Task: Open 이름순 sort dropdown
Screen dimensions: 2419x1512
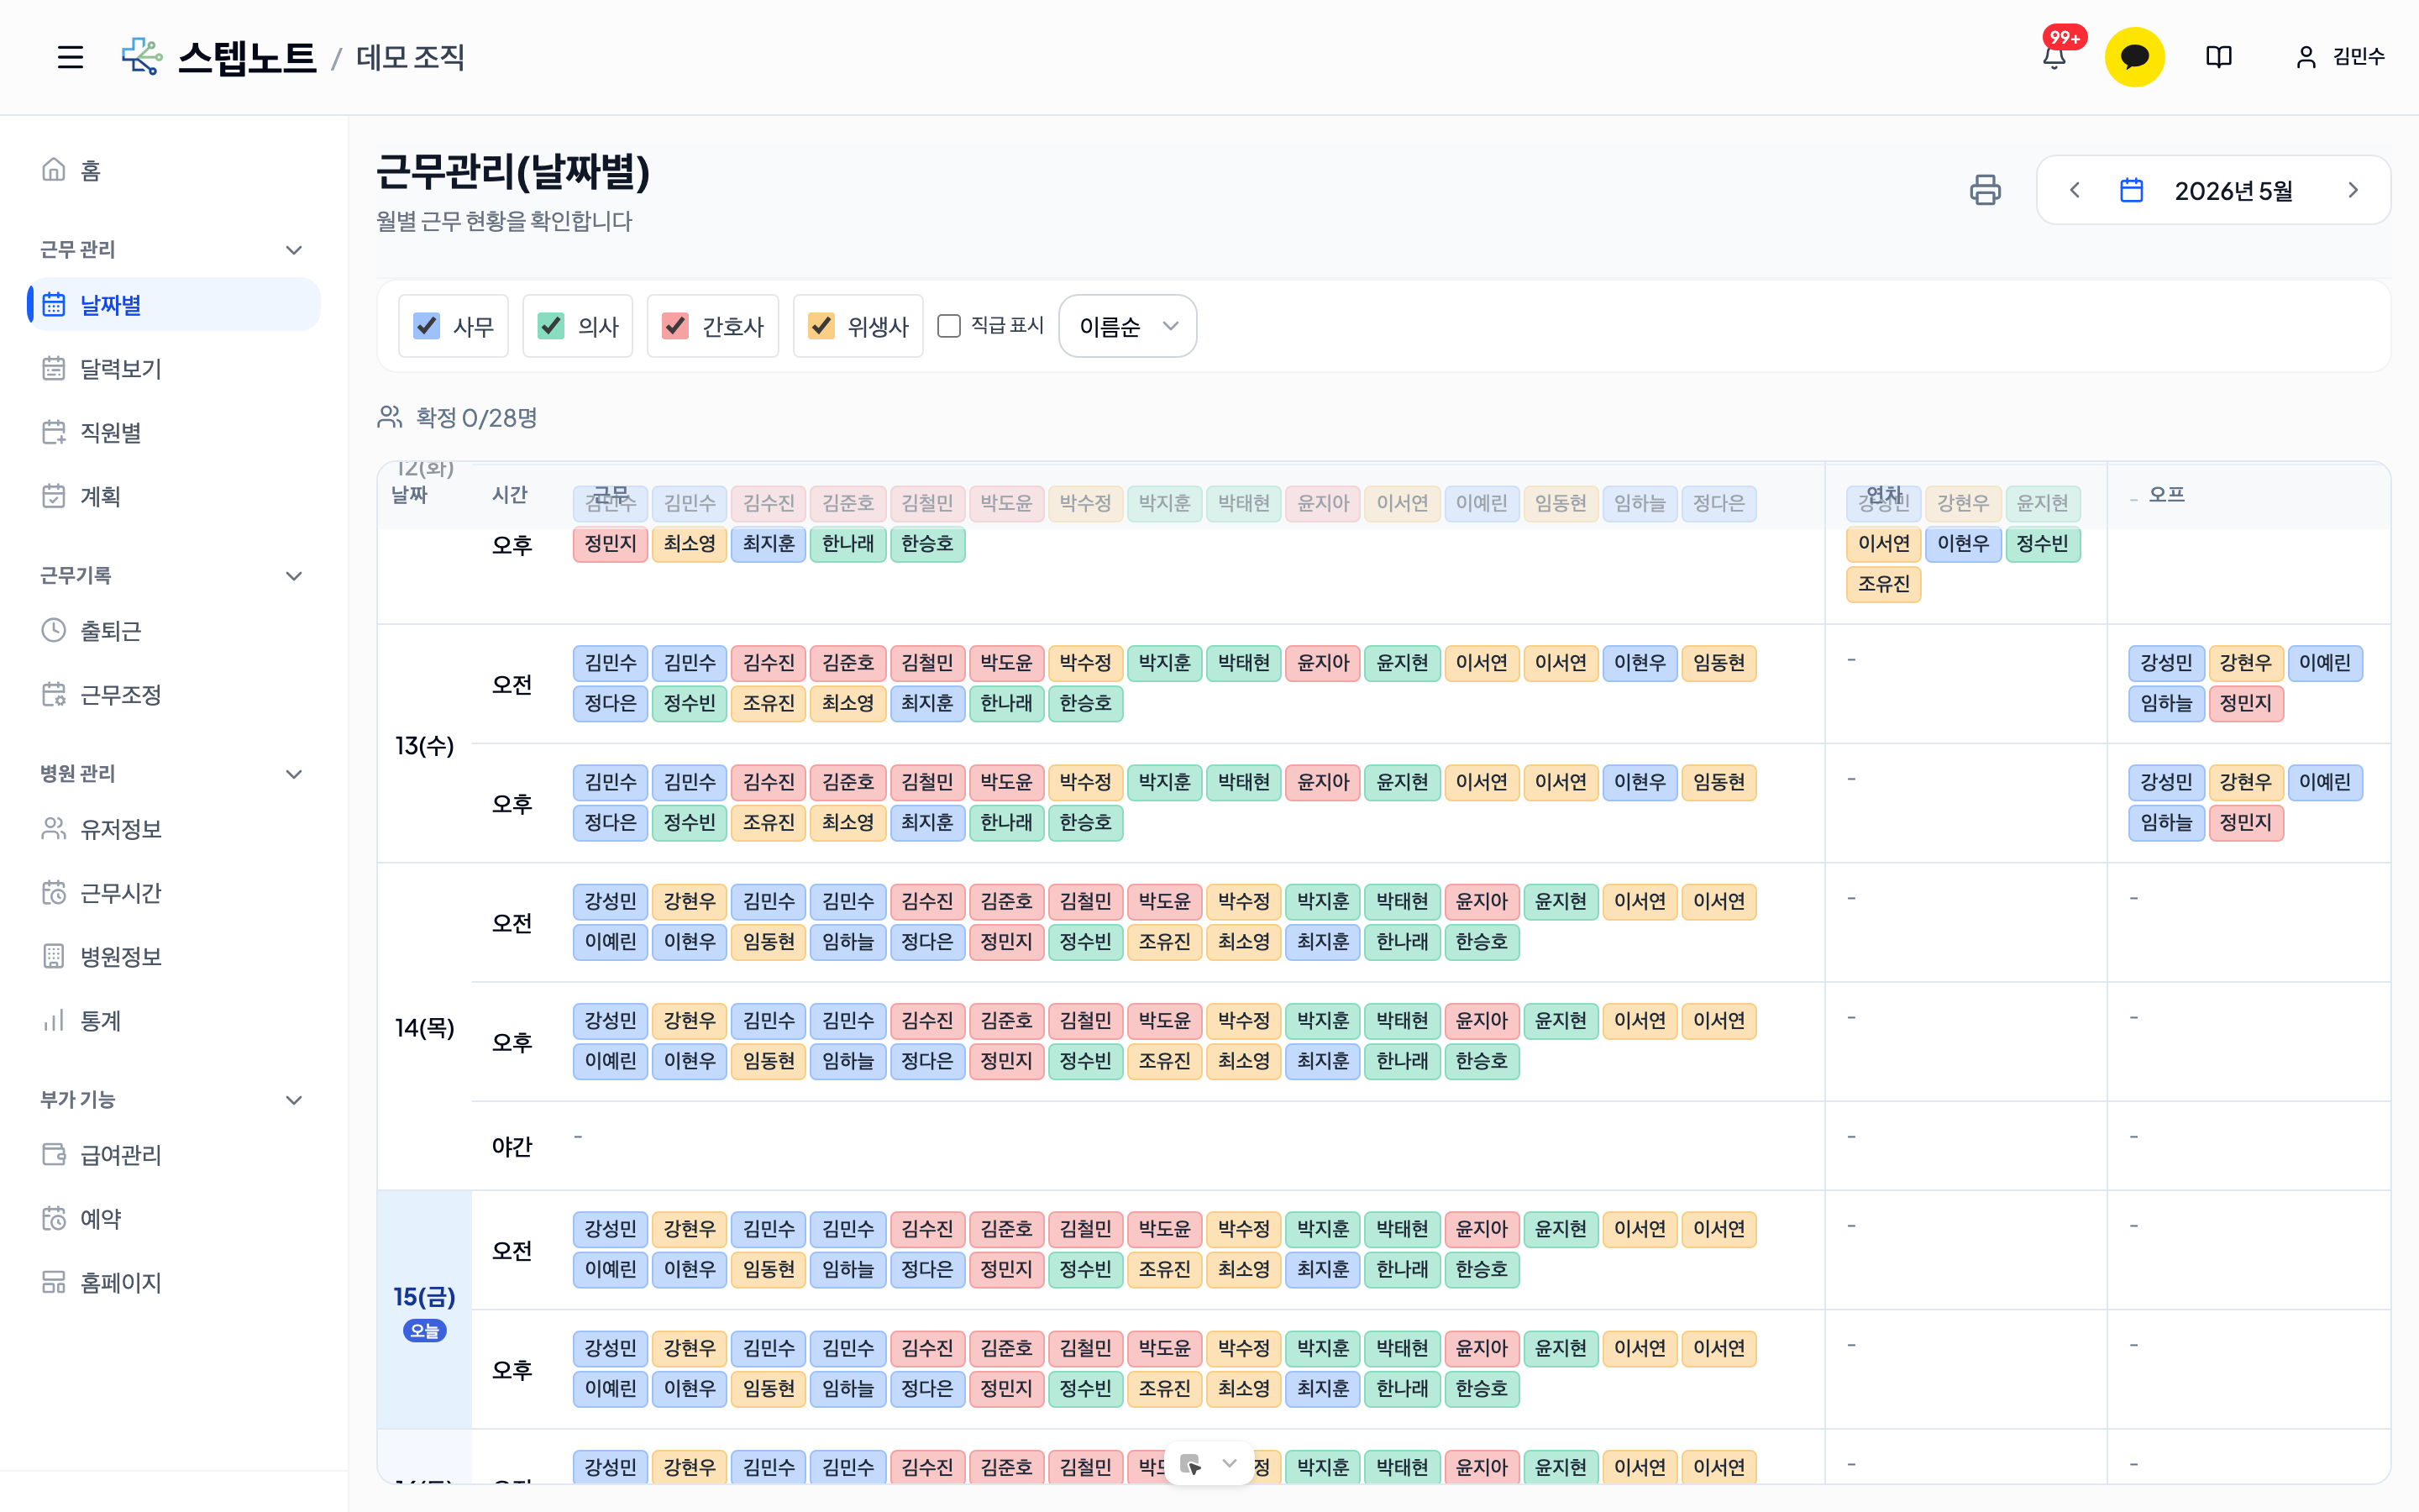Action: pos(1127,326)
